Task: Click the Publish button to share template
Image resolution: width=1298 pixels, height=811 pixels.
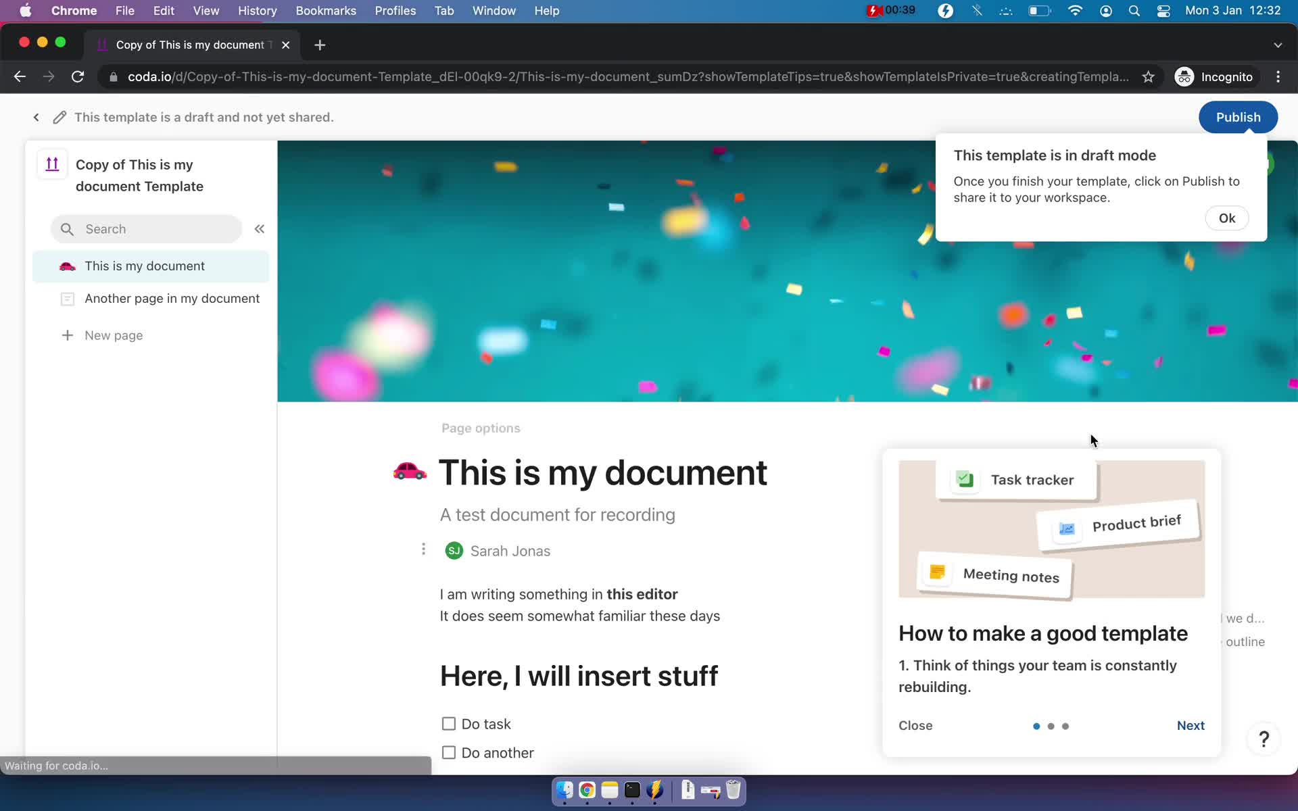Action: [x=1239, y=117]
